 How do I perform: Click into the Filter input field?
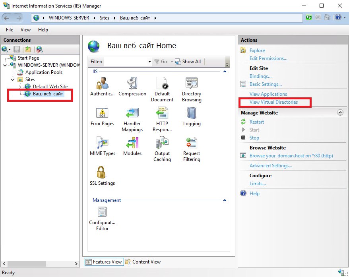126,62
